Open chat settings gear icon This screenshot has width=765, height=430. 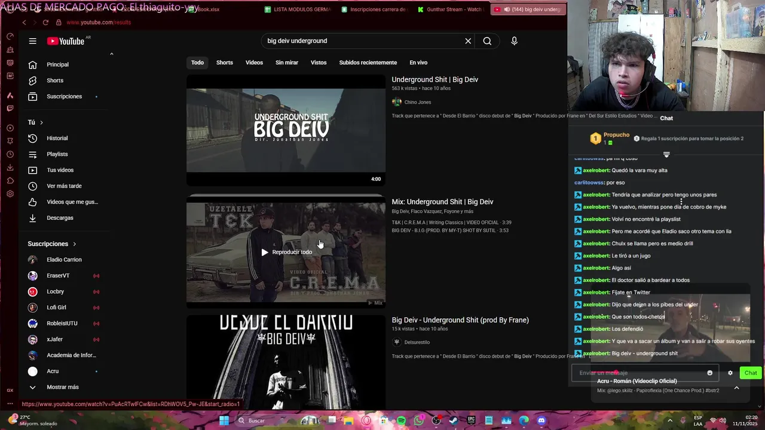(x=730, y=373)
